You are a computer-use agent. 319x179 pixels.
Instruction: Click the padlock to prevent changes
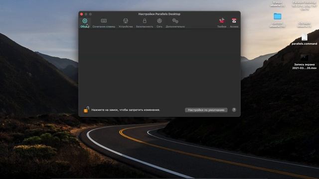coord(86,109)
